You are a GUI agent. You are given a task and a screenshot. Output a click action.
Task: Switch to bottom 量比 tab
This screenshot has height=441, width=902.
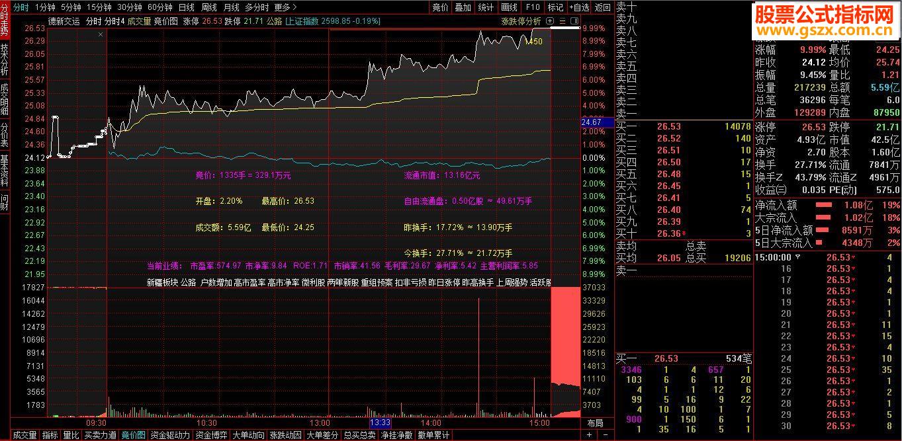pos(71,435)
